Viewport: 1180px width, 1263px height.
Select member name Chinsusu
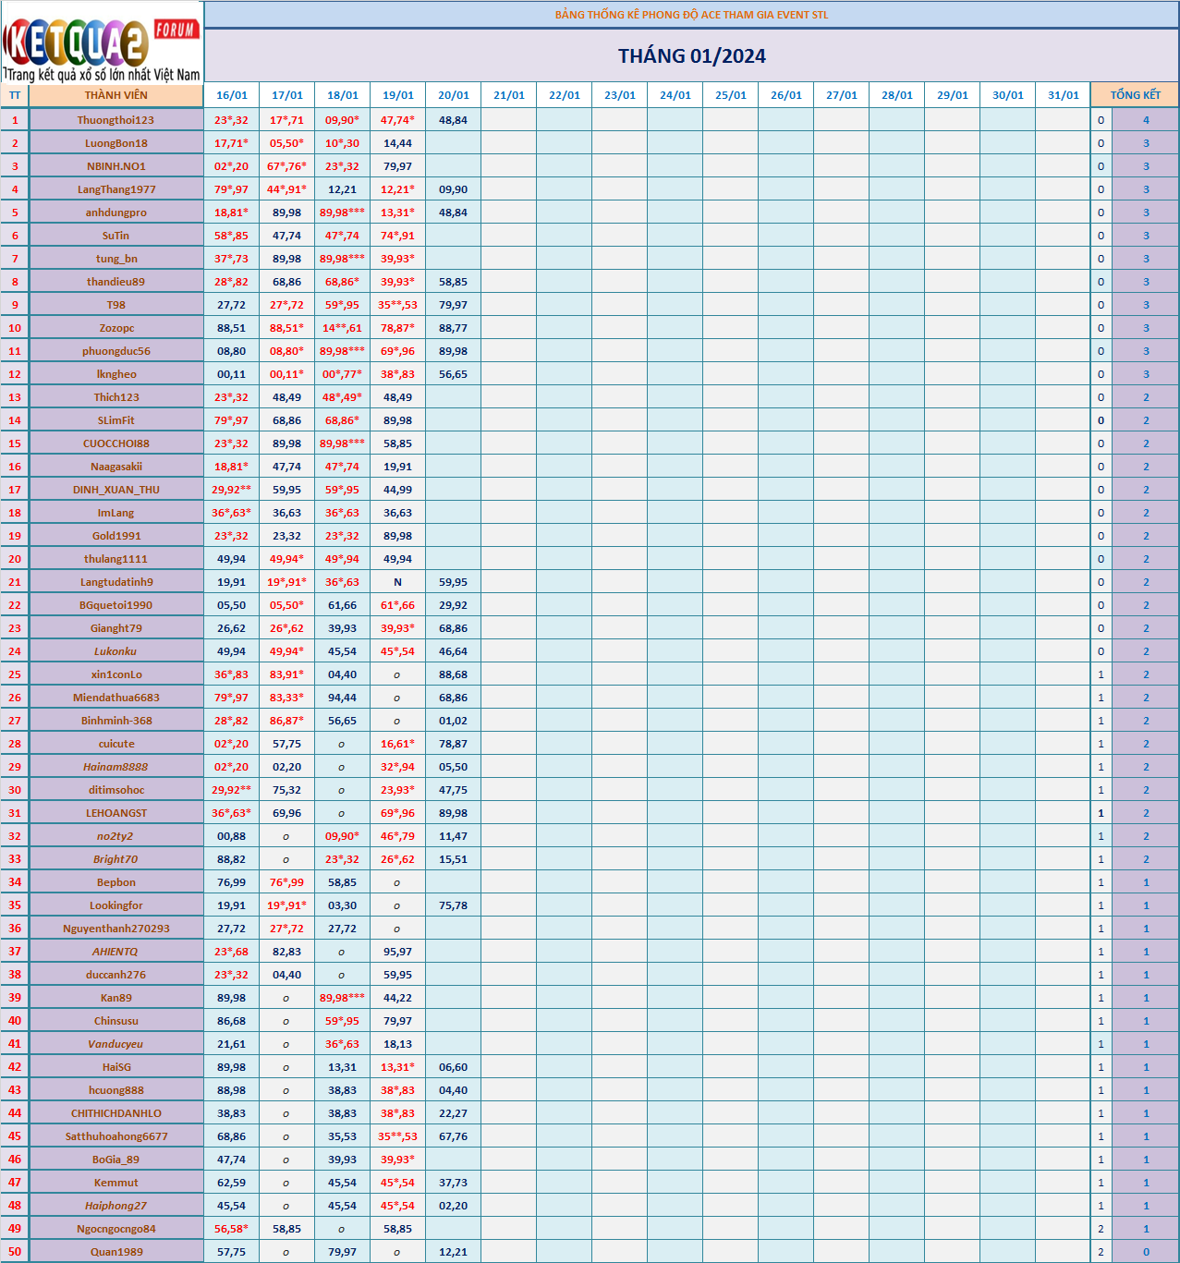point(116,1021)
